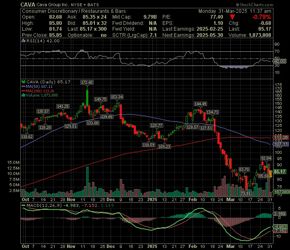Click the CAVA ticker symbol
This screenshot has width=290, height=250.
coord(28,5)
